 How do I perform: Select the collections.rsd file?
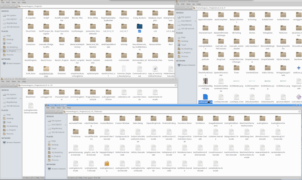click(124, 92)
